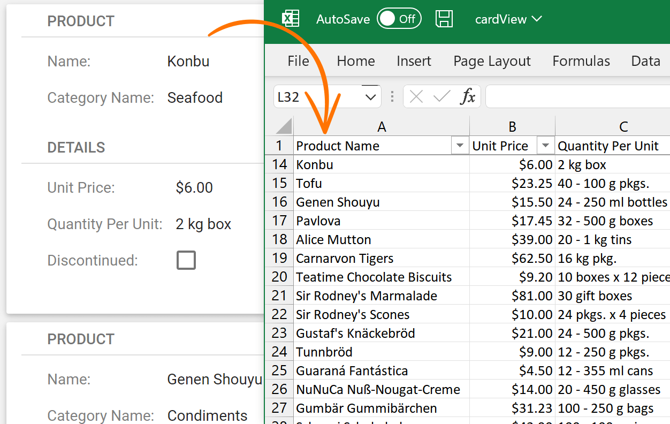Switch to the Insert ribbon tab
Viewport: 670px width, 424px height.
pyautogui.click(x=414, y=61)
